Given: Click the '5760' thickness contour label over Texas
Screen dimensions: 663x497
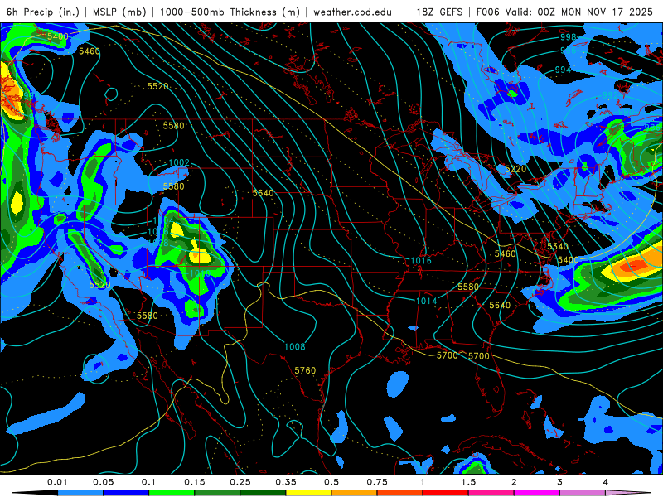Looking at the screenshot, I should pyautogui.click(x=305, y=370).
